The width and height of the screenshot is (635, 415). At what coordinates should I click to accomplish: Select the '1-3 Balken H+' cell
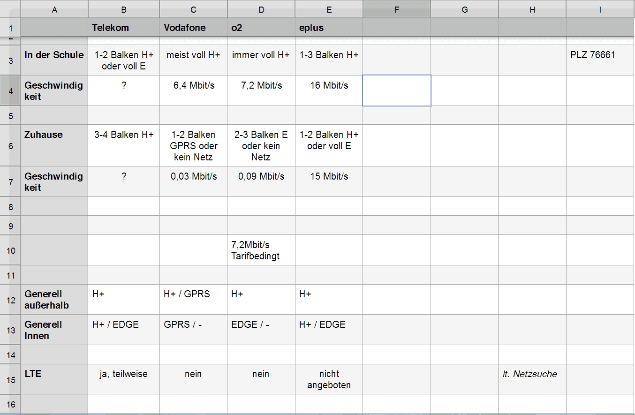(329, 60)
